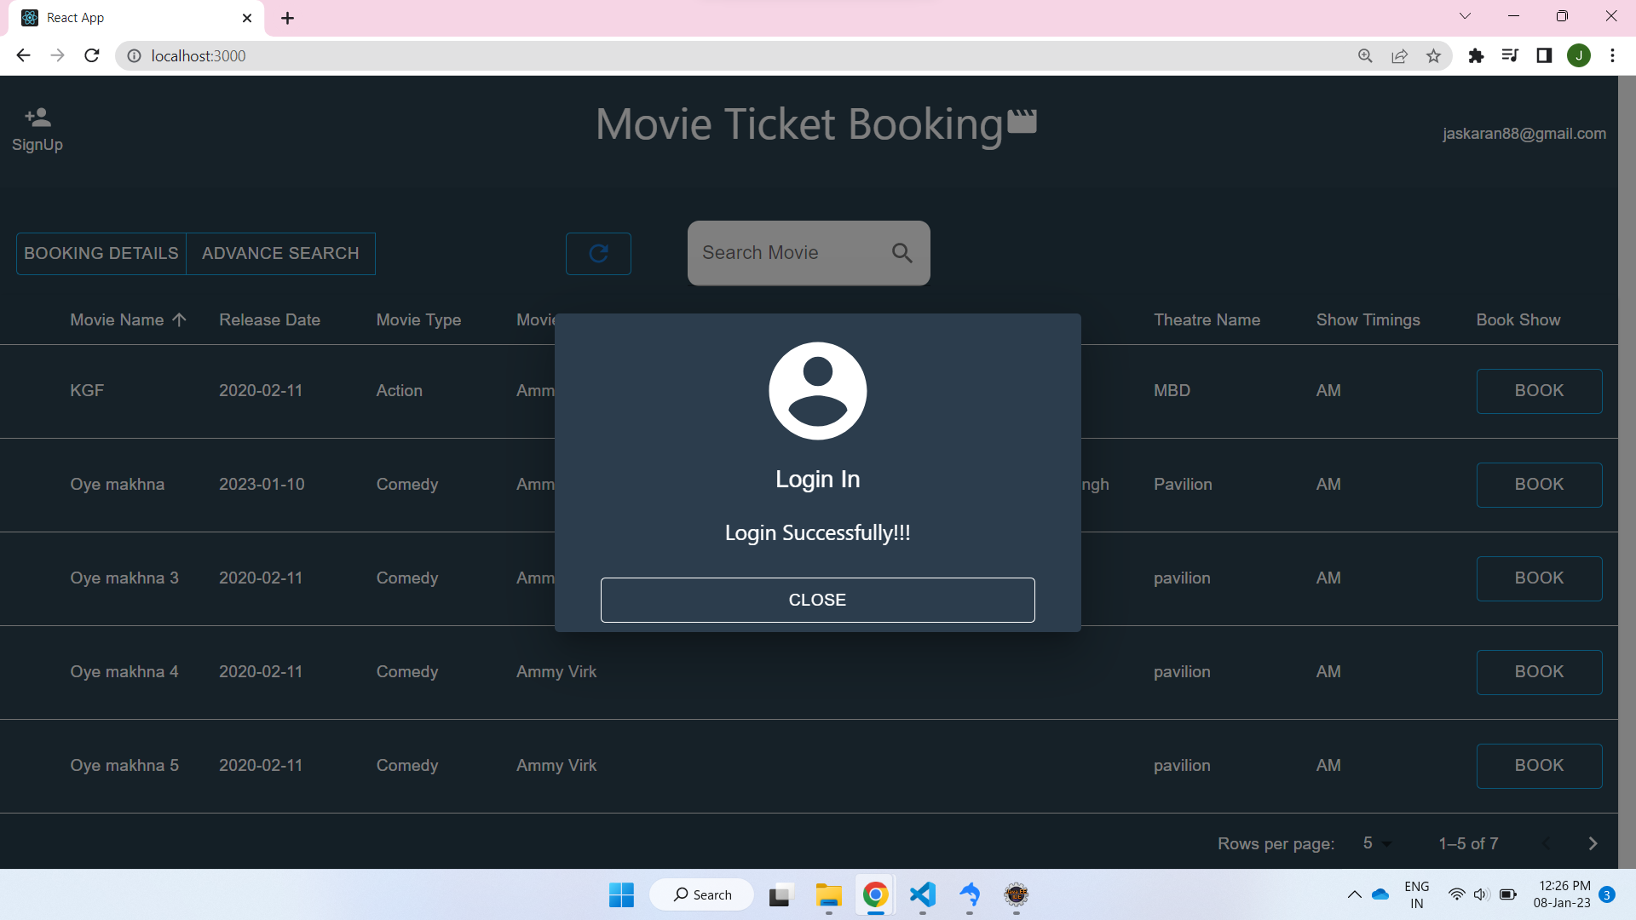Open the VS Code icon on the taskbar
This screenshot has width=1636, height=920.
pos(923,895)
